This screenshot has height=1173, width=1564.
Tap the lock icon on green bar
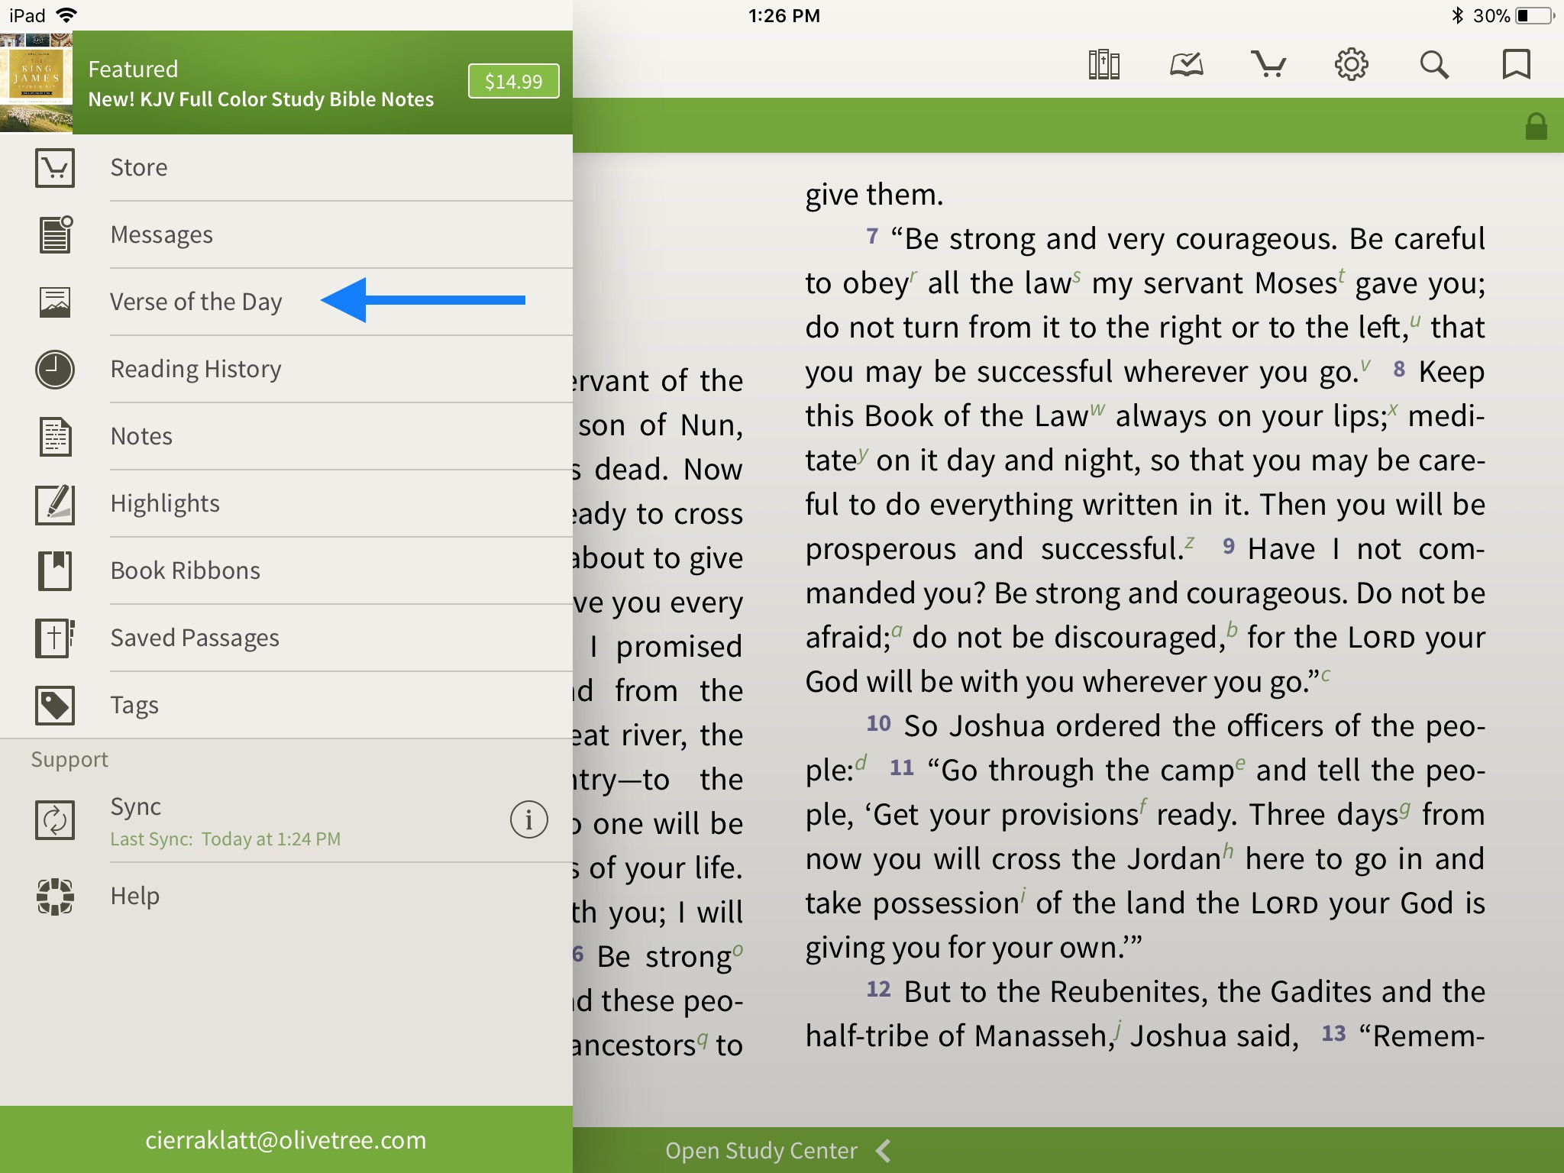click(x=1536, y=126)
